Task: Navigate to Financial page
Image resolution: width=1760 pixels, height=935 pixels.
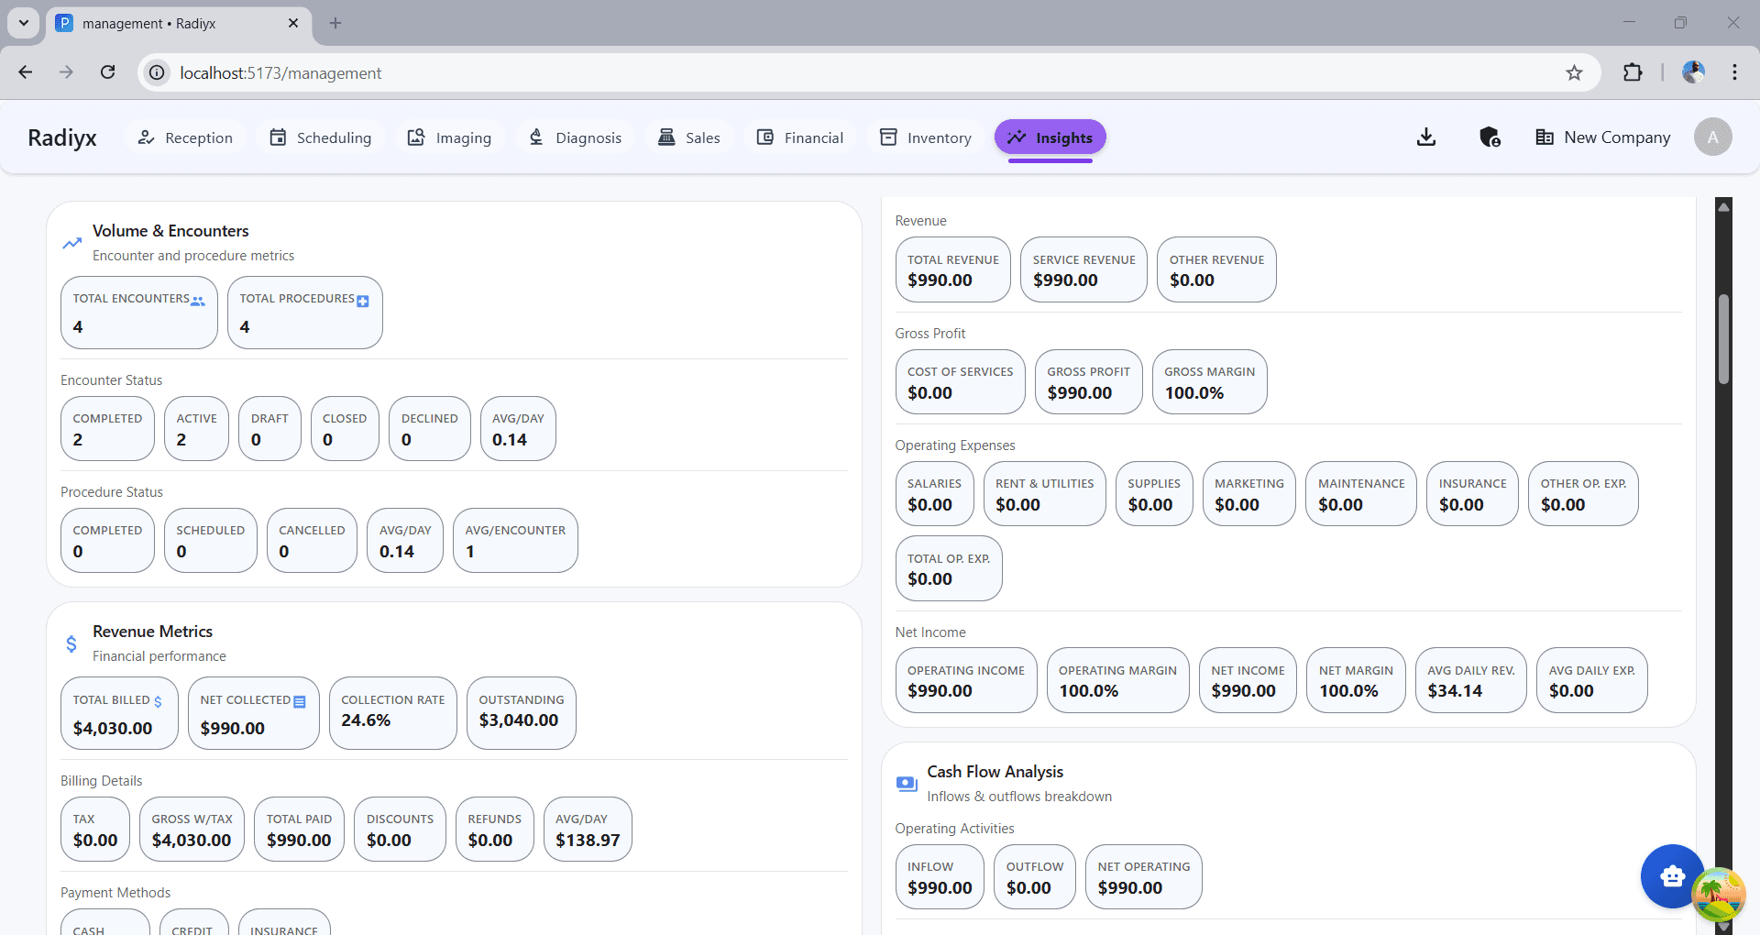Action: point(800,137)
